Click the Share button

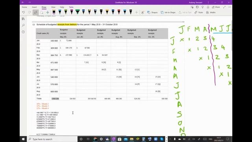pos(216,7)
